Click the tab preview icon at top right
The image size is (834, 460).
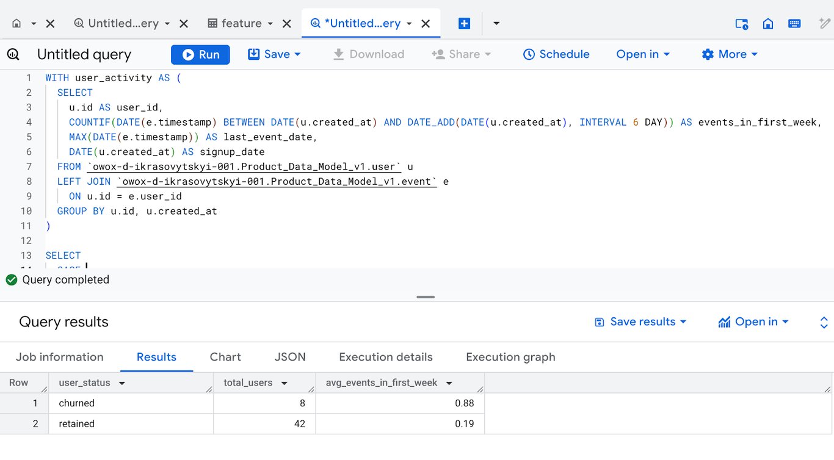tap(742, 24)
